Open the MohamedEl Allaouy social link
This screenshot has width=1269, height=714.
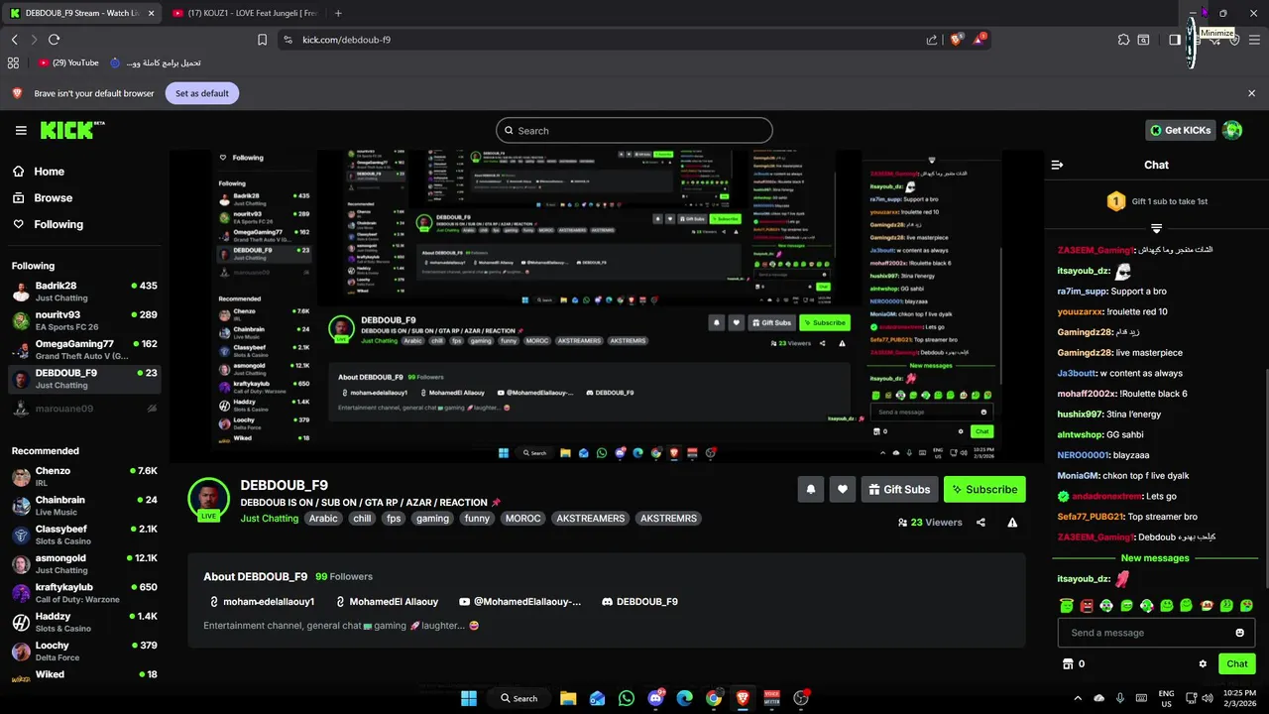tap(388, 602)
